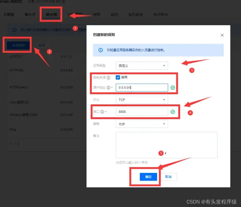The image size is (241, 207).
Task: Focus the port field containing 8888
Action: click(142, 112)
